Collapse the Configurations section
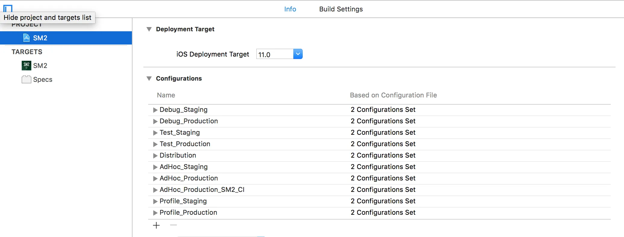624x237 pixels. click(x=149, y=78)
